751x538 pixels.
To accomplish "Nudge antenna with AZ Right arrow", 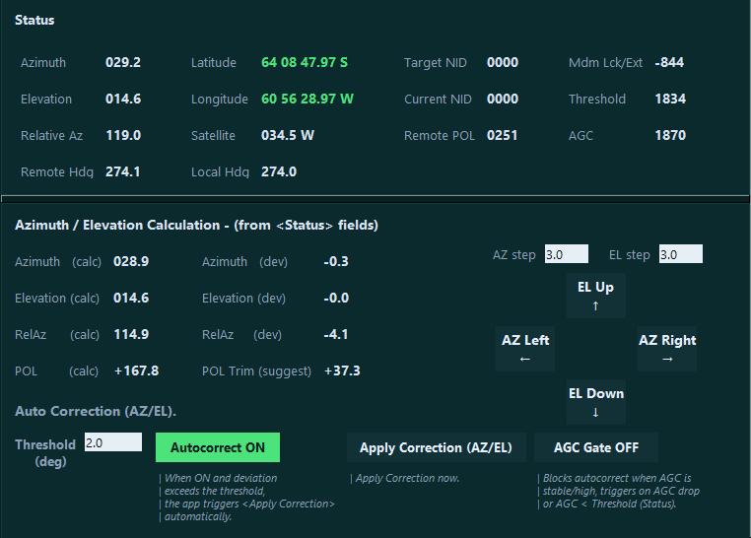I will 666,349.
